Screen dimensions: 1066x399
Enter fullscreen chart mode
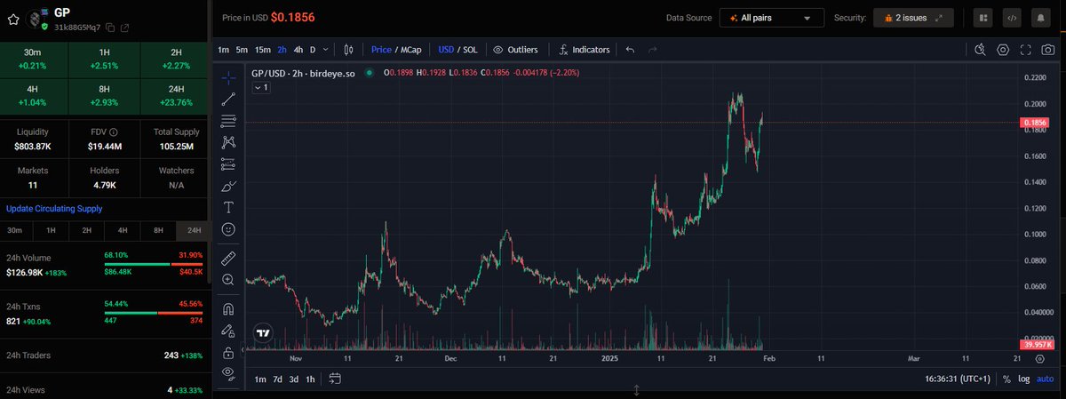coord(1025,50)
